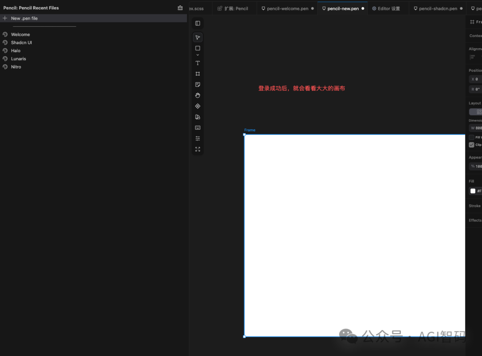Uncheck the Clip checkbox
This screenshot has width=482, height=356.
(x=472, y=145)
